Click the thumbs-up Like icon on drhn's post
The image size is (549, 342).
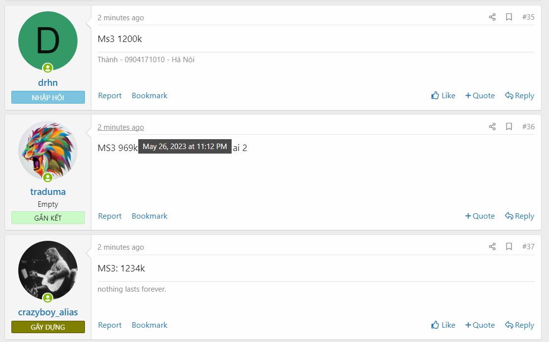(434, 95)
